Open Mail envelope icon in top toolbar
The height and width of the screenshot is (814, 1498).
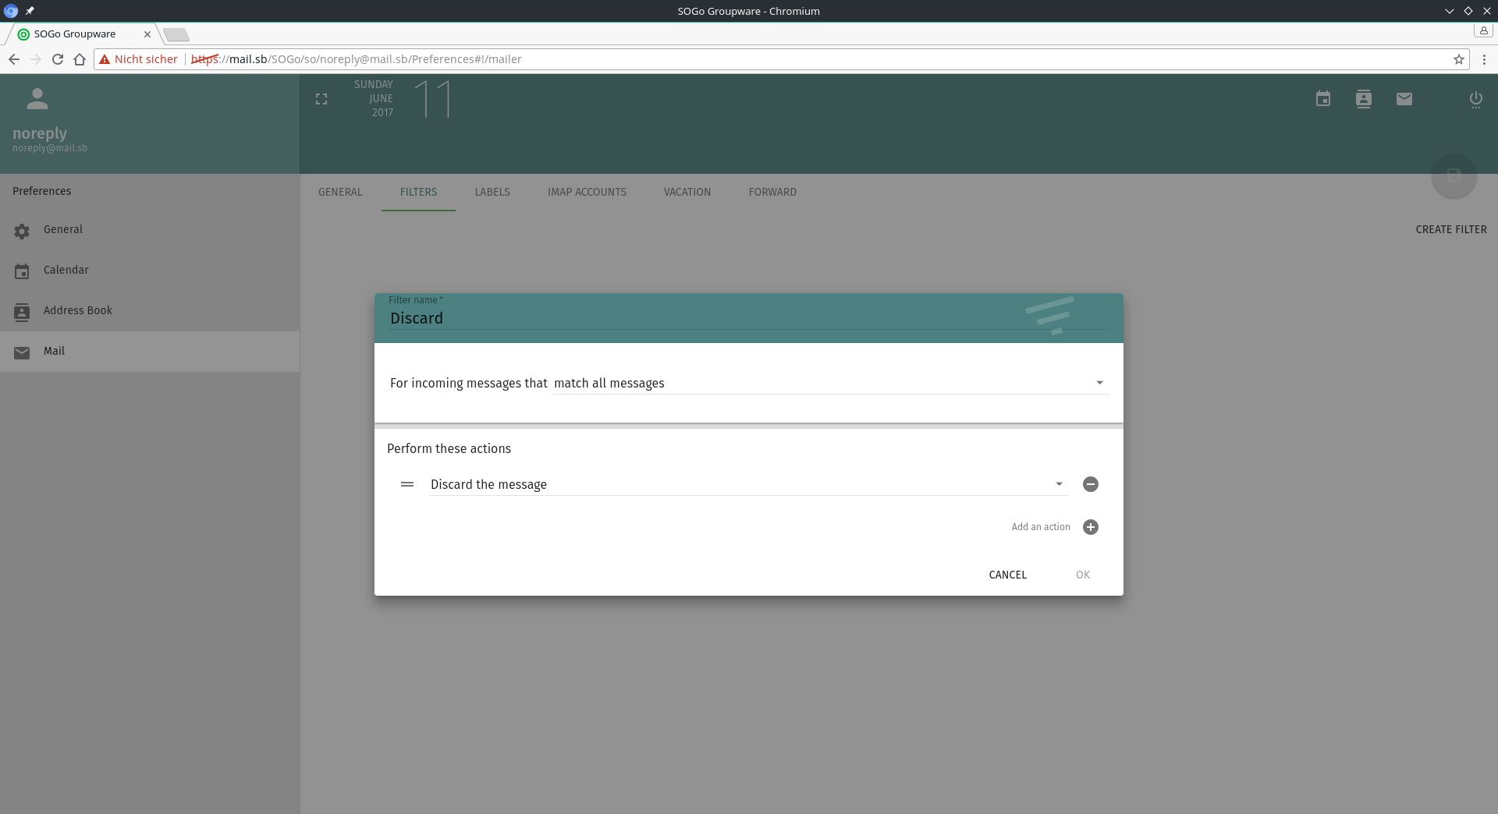1404,99
